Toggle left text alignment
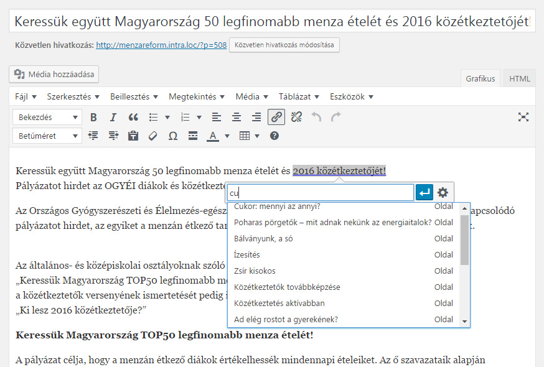Image resolution: width=544 pixels, height=367 pixels. coord(217,117)
